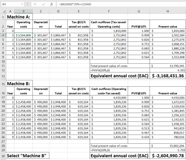Click Machine A 'Present value' header cell
This screenshot has width=186, height=160.
(168, 24)
